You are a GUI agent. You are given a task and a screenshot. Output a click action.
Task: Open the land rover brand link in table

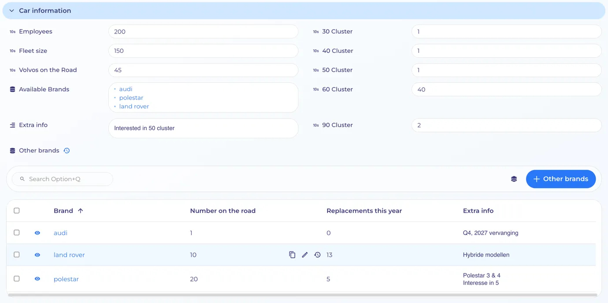coord(69,255)
